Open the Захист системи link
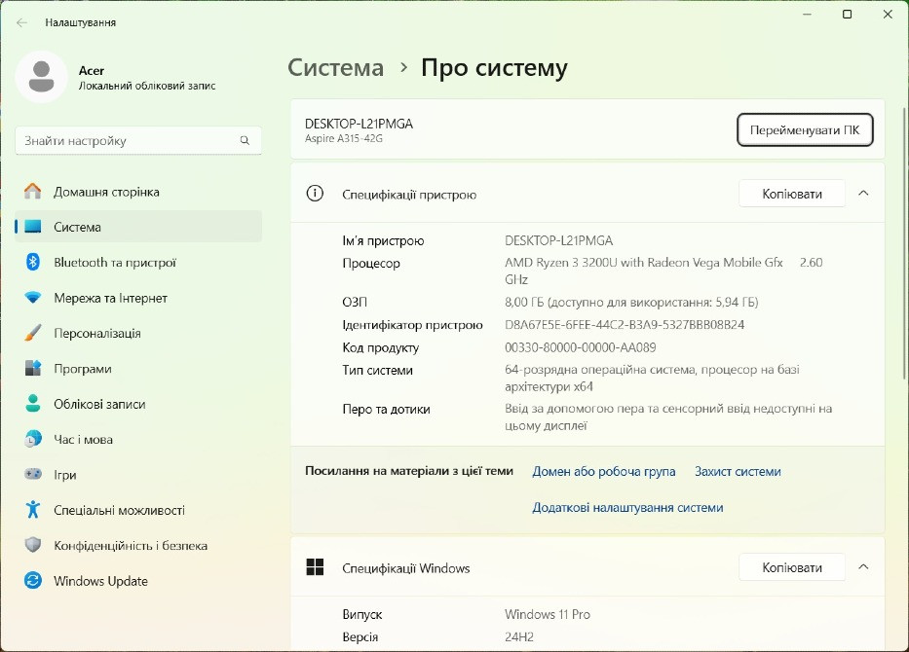This screenshot has width=909, height=652. [738, 470]
